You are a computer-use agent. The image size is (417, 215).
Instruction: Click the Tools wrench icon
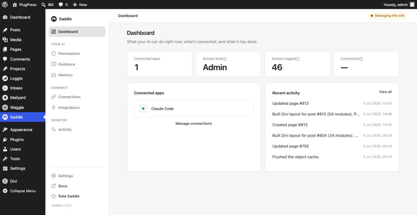(x=5, y=159)
